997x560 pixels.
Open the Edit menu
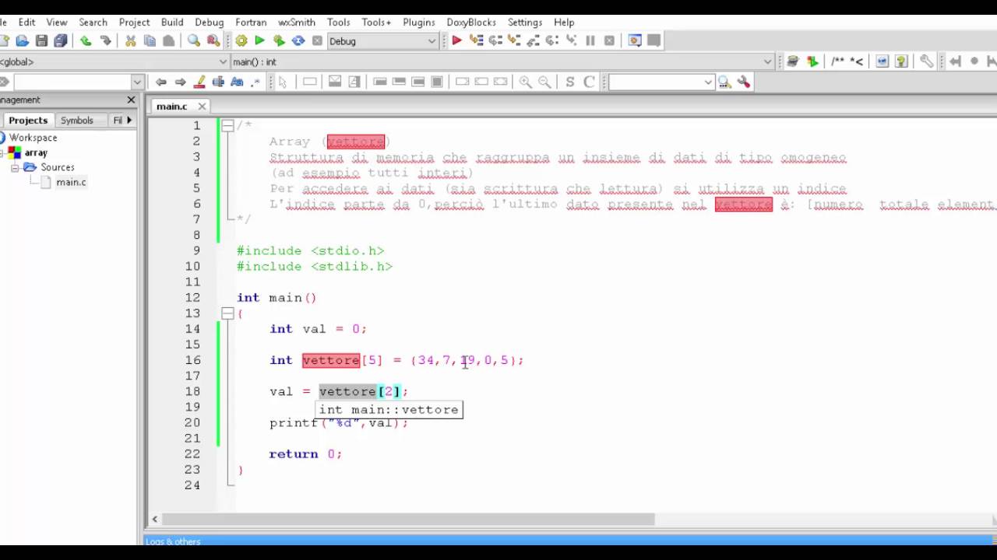coord(27,23)
